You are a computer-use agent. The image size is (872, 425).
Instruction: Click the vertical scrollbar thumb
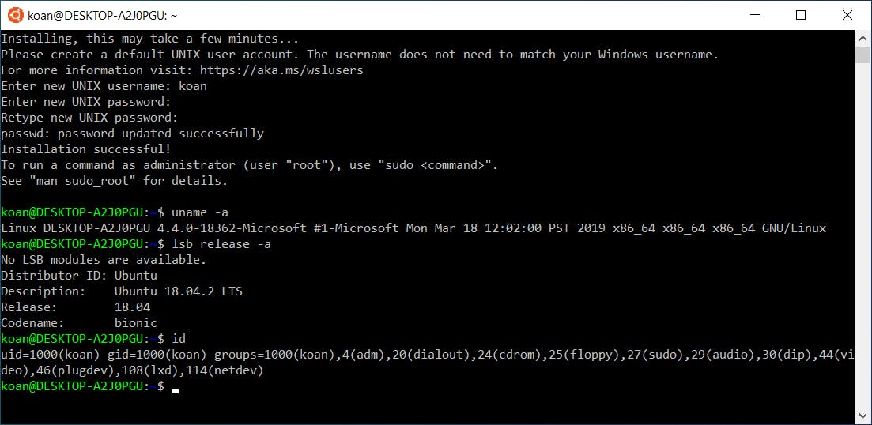863,54
